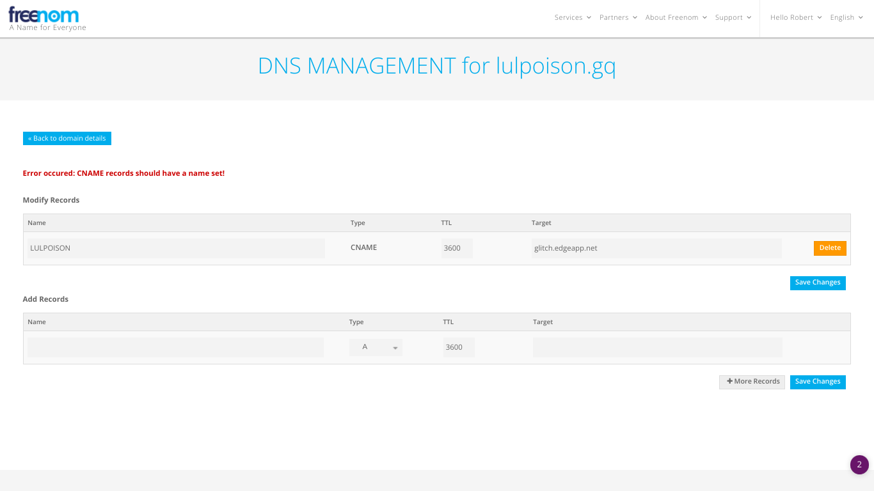
Task: Click the CNAME type text in Modify Records
Action: (363, 247)
